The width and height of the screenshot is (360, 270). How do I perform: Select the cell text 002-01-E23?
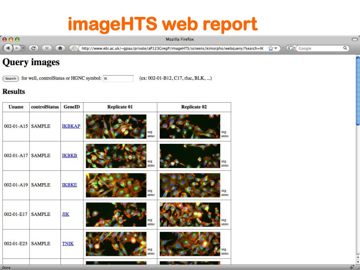click(x=16, y=244)
